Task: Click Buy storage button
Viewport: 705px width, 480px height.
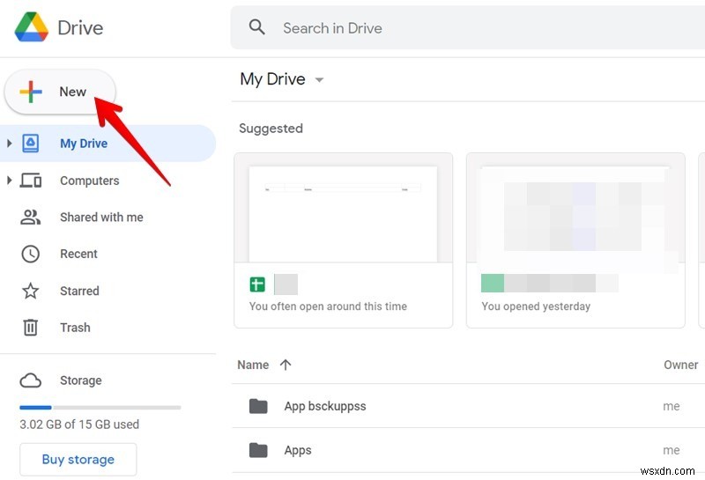Action: pyautogui.click(x=78, y=460)
